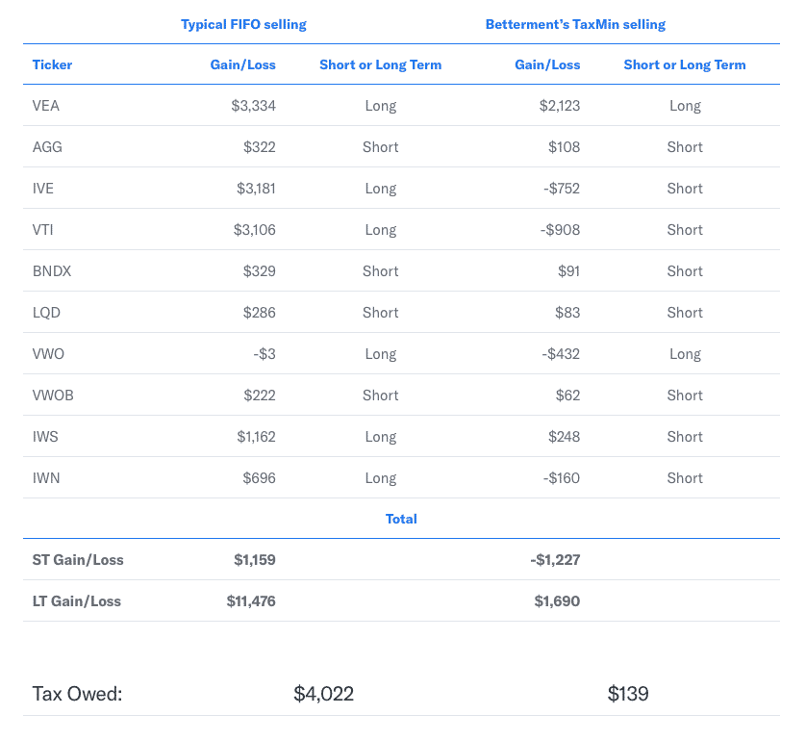Select the '$286' gain value
The image size is (806, 740).
[260, 313]
